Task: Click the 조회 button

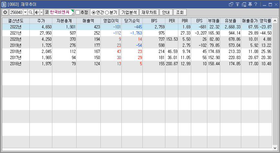Action: point(180,12)
